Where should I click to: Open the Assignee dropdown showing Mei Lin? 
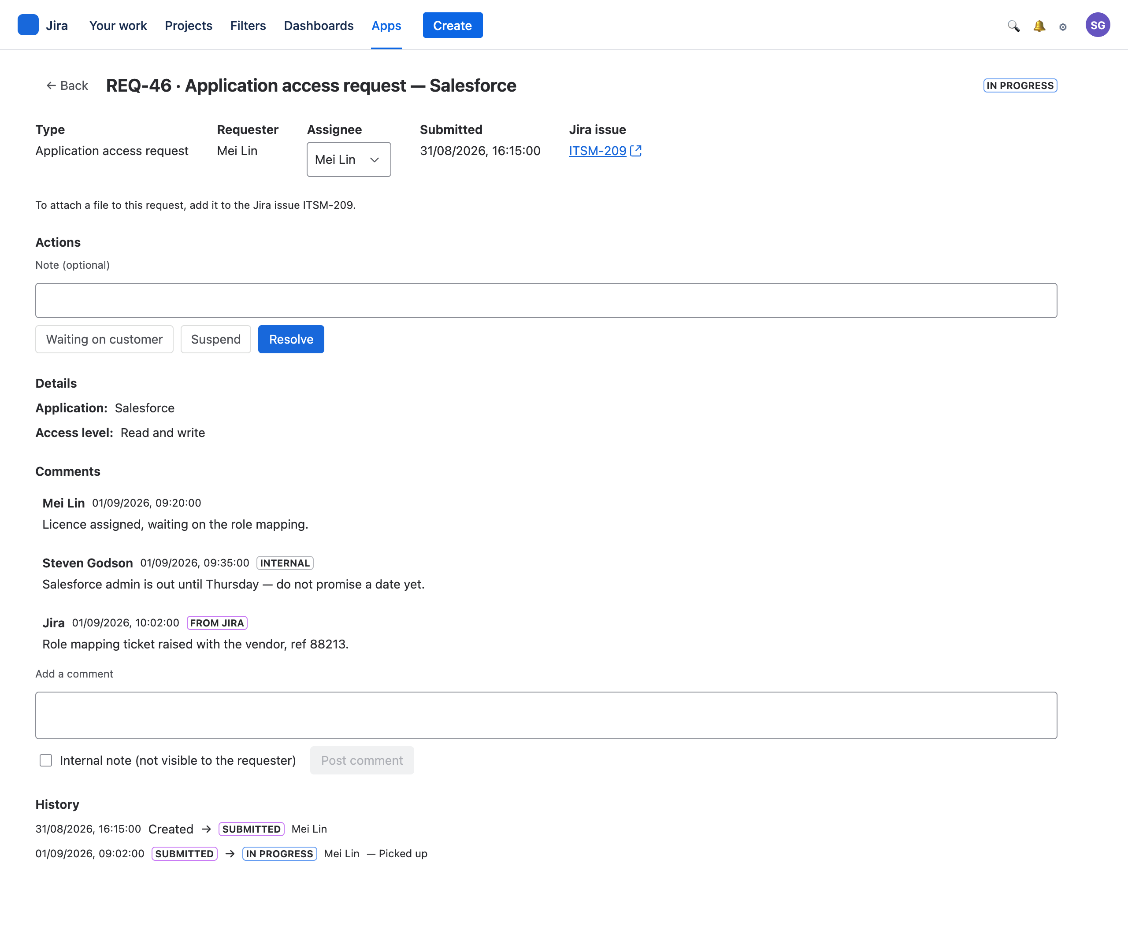click(x=349, y=159)
